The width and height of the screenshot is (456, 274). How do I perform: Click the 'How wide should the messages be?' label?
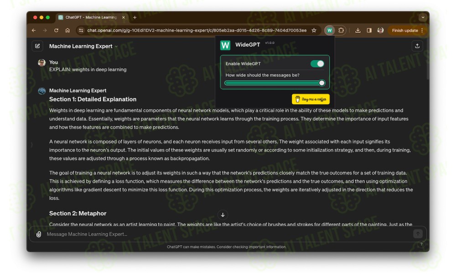[x=262, y=75]
